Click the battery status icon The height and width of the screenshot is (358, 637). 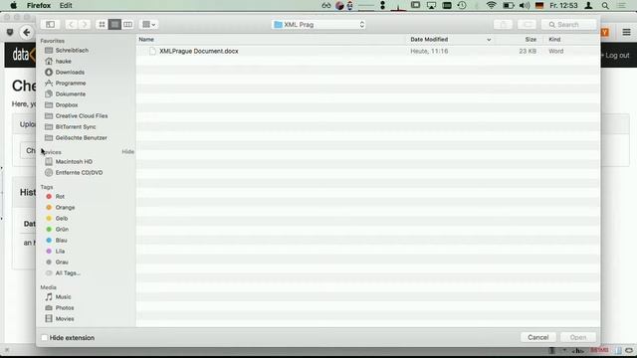pos(509,6)
